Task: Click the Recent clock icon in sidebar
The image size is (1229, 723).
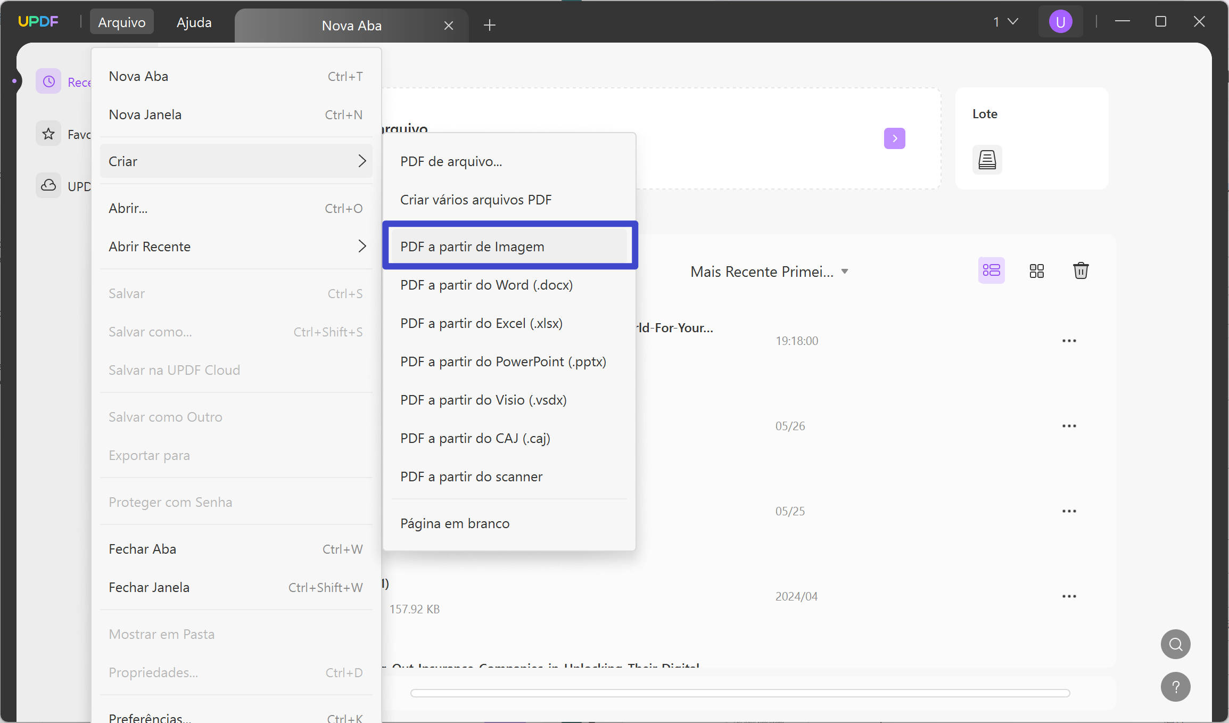Action: point(48,81)
